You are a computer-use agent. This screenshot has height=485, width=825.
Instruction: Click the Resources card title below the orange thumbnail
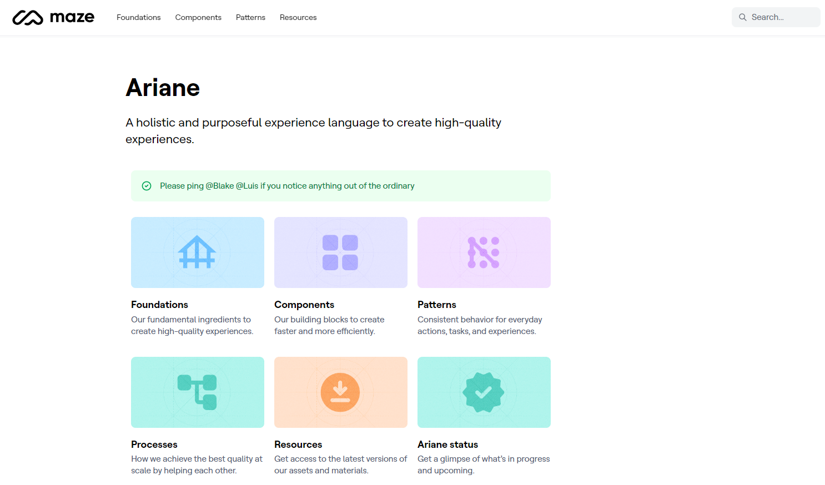point(298,444)
